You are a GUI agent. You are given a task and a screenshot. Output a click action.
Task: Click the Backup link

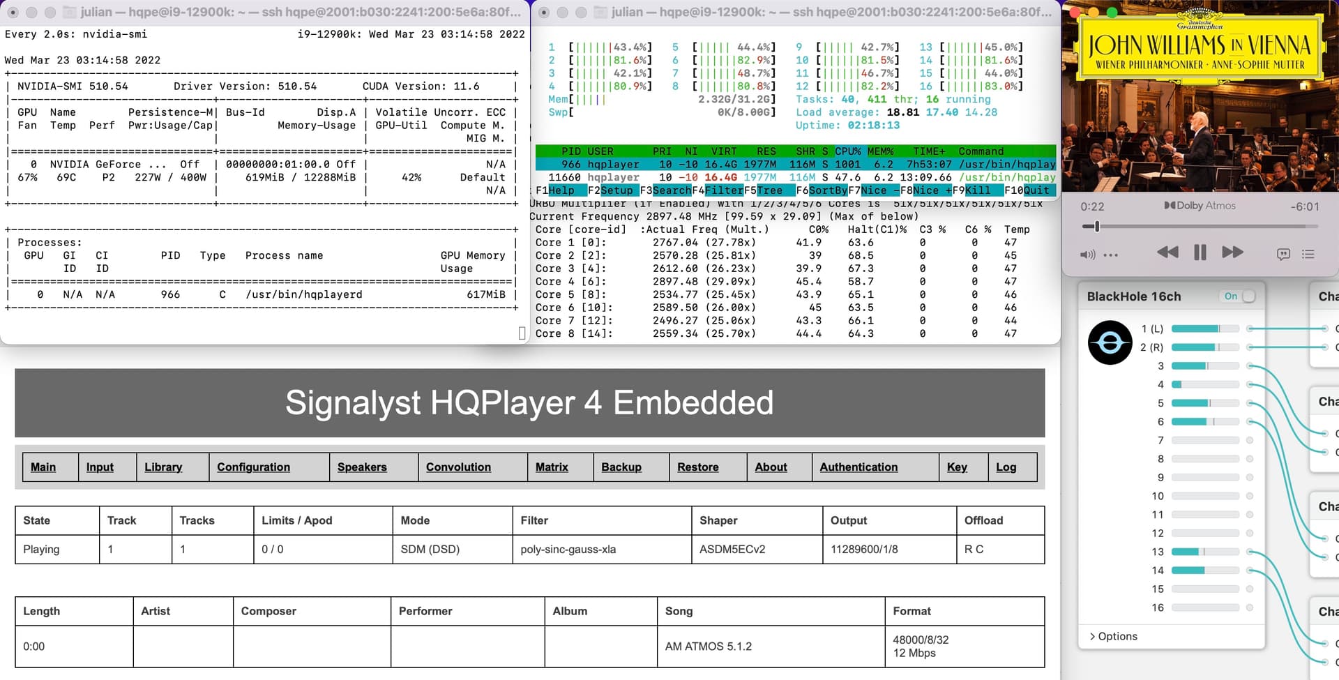[621, 467]
